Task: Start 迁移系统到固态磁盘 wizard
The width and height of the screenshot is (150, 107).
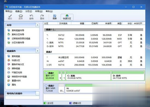Action: (19, 38)
